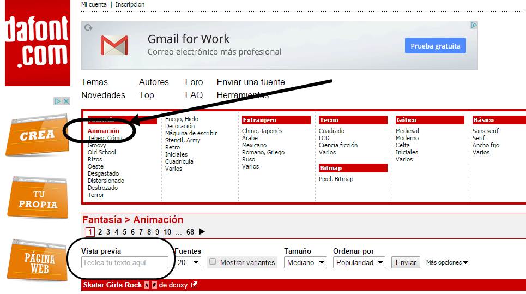Viewport: 526px width, 294px height.
Task: Select the Máquina de escribir category
Action: tap(191, 133)
